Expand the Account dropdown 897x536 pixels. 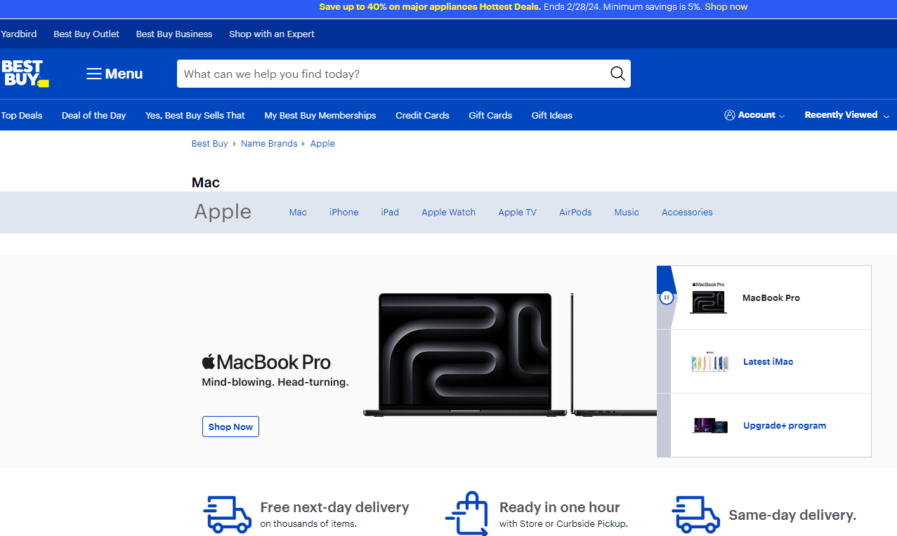[754, 115]
